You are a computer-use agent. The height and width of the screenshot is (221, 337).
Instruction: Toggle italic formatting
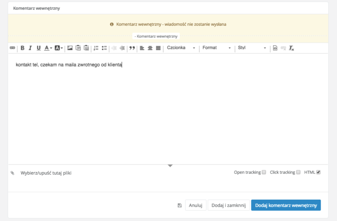click(30, 48)
